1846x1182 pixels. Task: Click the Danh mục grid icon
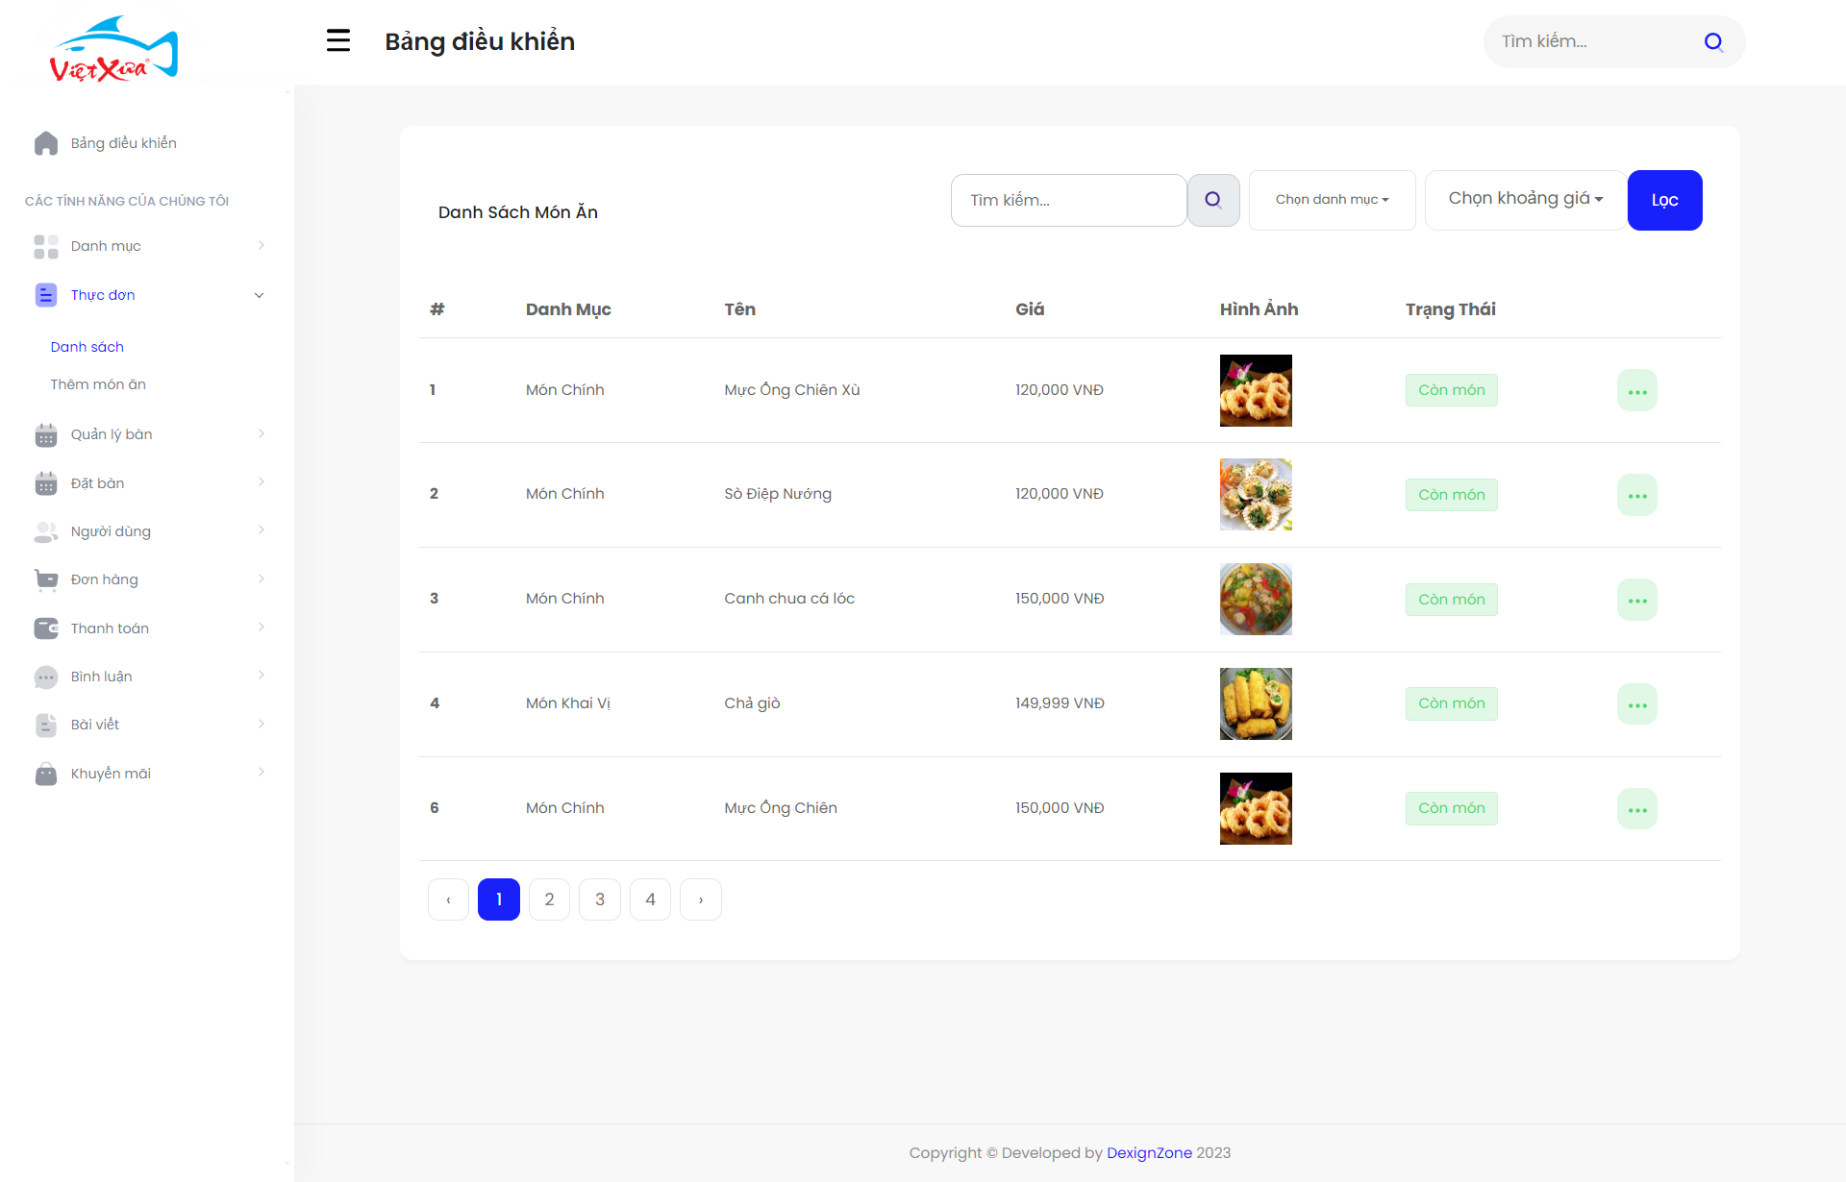click(x=46, y=247)
